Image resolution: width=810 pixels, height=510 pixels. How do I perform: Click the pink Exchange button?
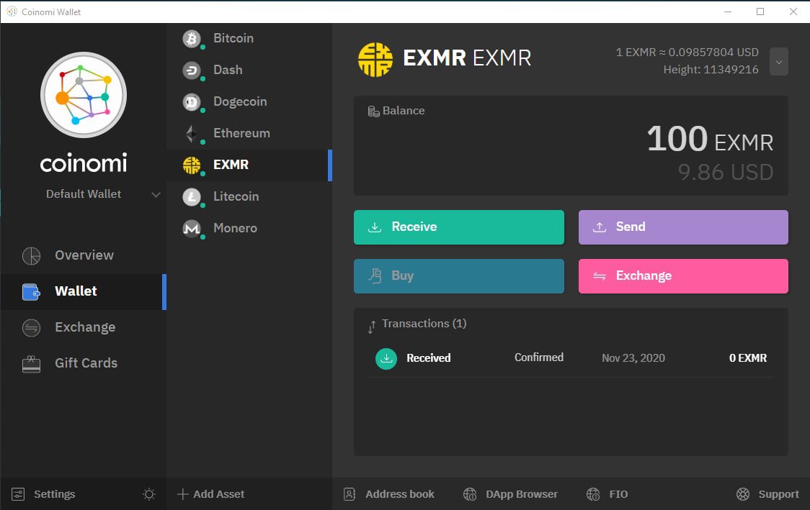(x=683, y=276)
